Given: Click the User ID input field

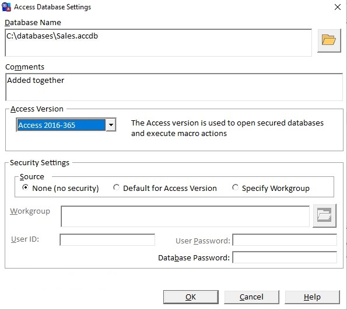Looking at the screenshot, I should pyautogui.click(x=107, y=239).
